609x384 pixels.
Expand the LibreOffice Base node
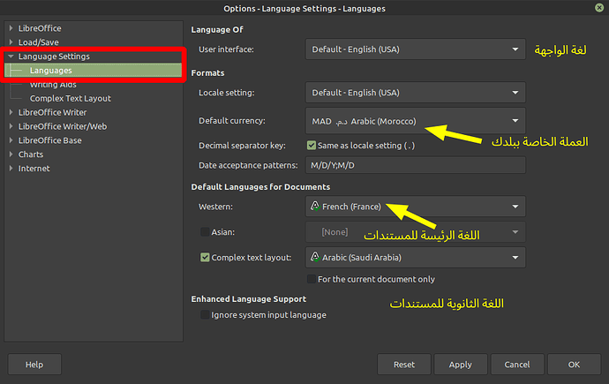coord(11,140)
